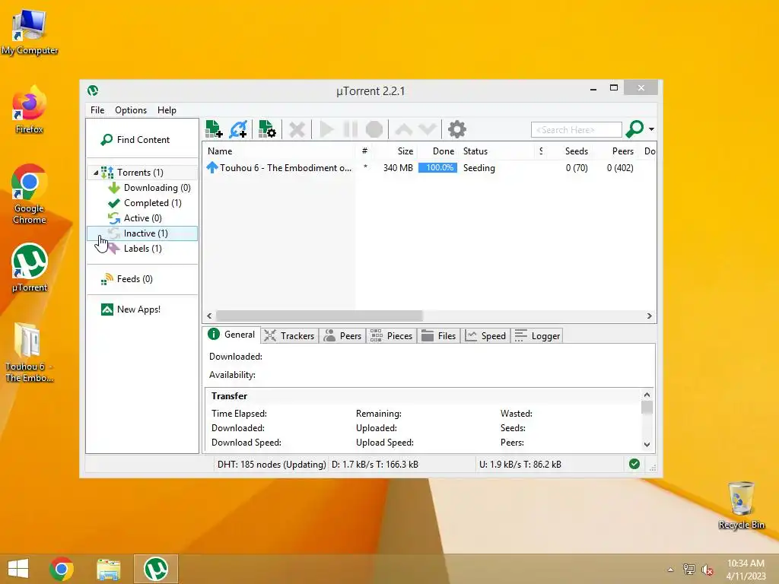Open the File menu
This screenshot has width=779, height=584.
click(x=97, y=110)
